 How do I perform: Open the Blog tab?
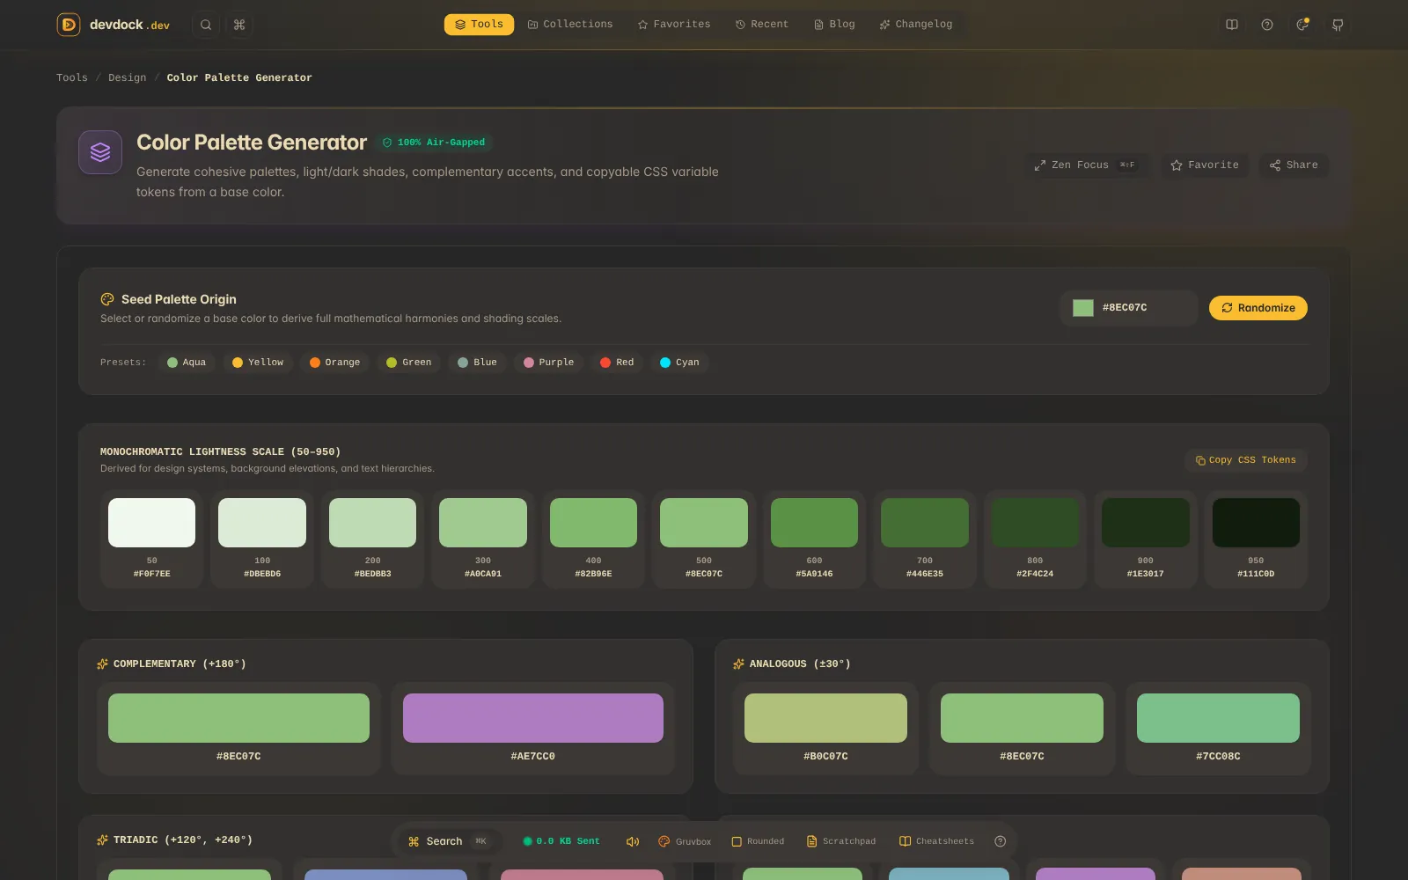click(834, 25)
